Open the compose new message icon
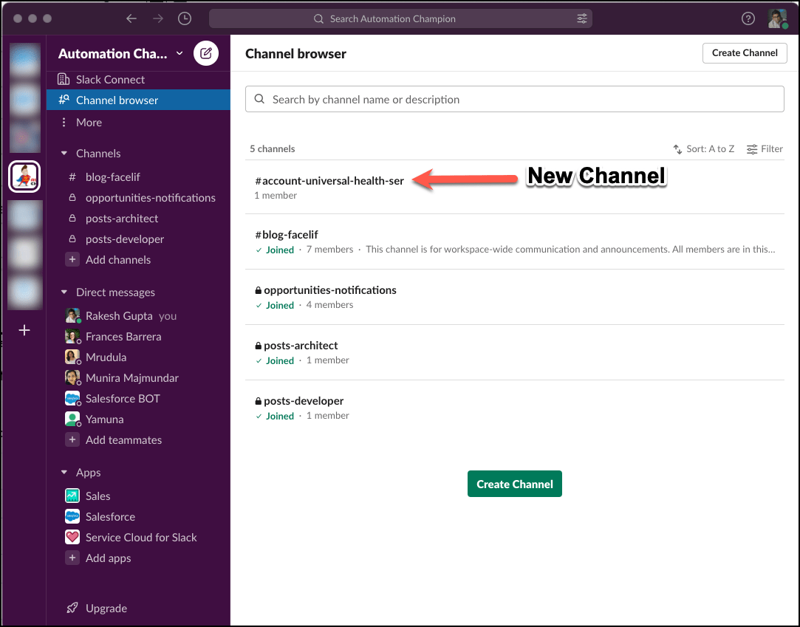Image resolution: width=800 pixels, height=627 pixels. tap(205, 52)
